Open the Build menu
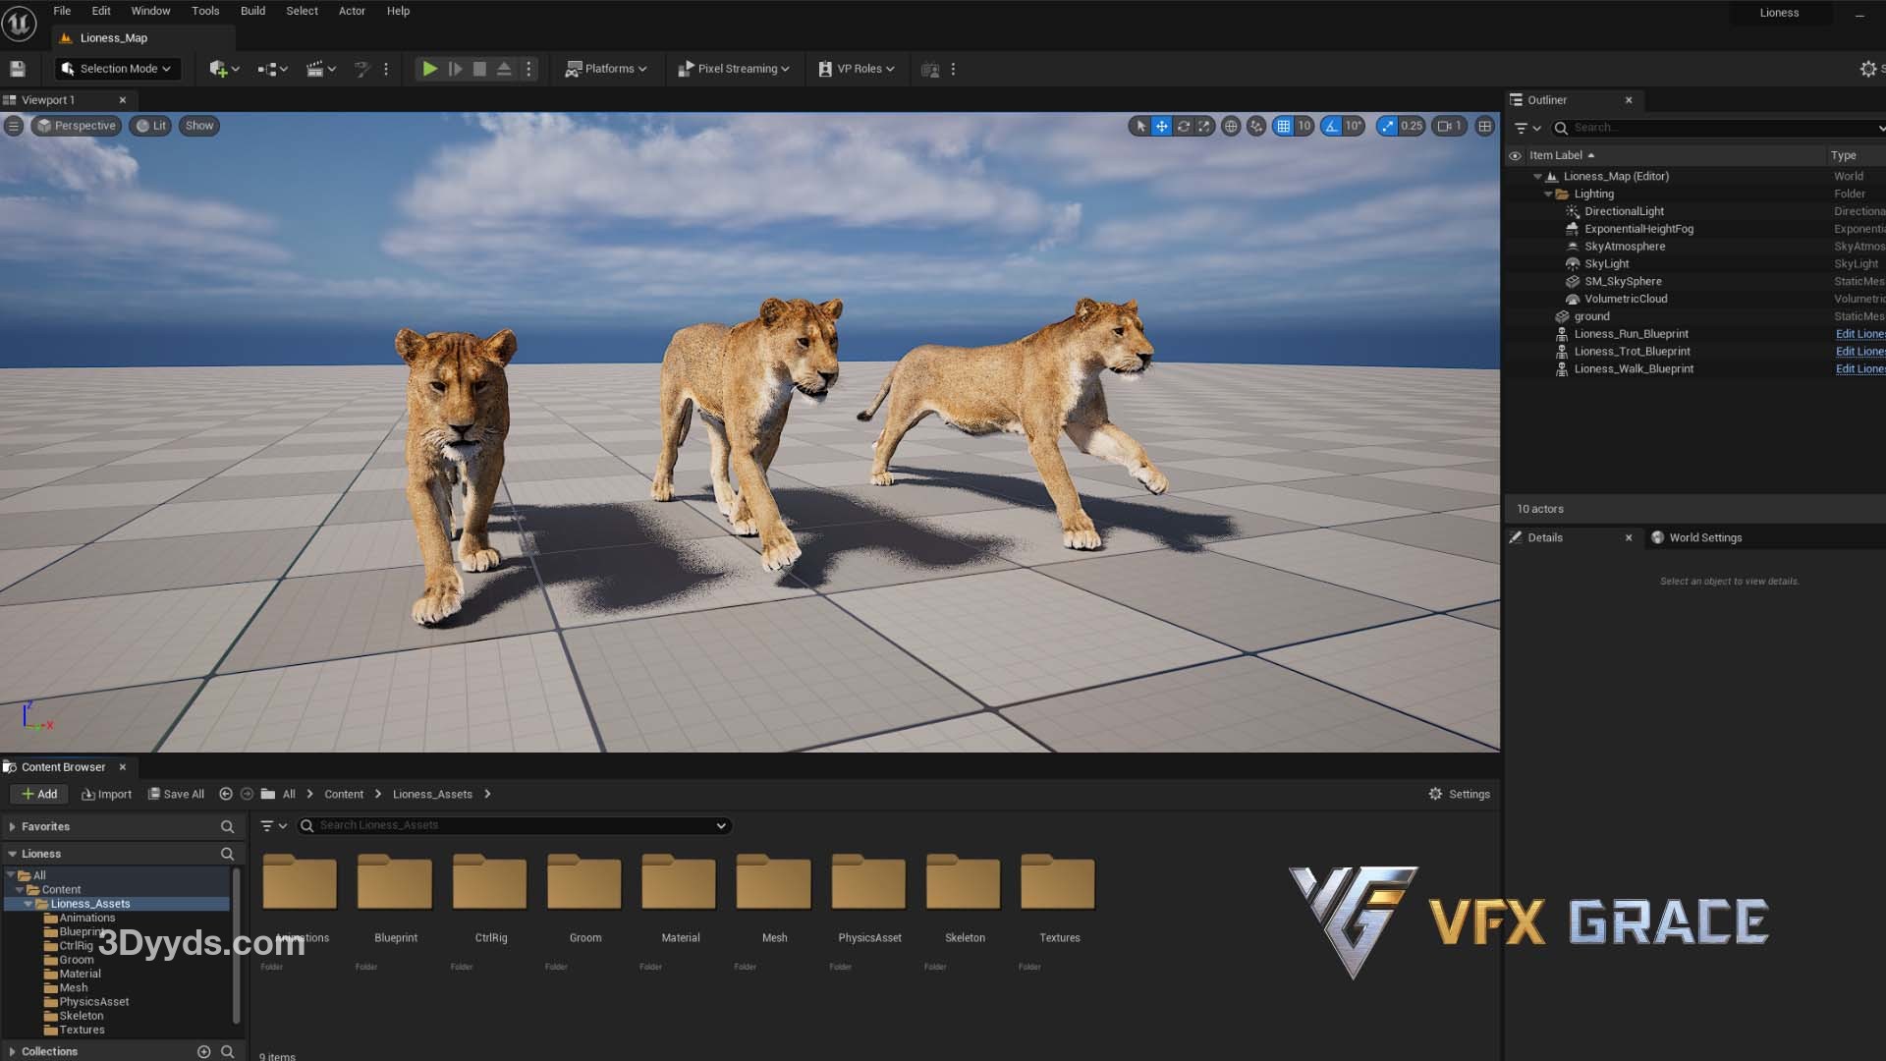The height and width of the screenshot is (1061, 1886). [x=252, y=11]
